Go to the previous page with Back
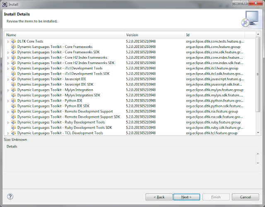Viewport: 265px width, 207px height. pos(159,197)
